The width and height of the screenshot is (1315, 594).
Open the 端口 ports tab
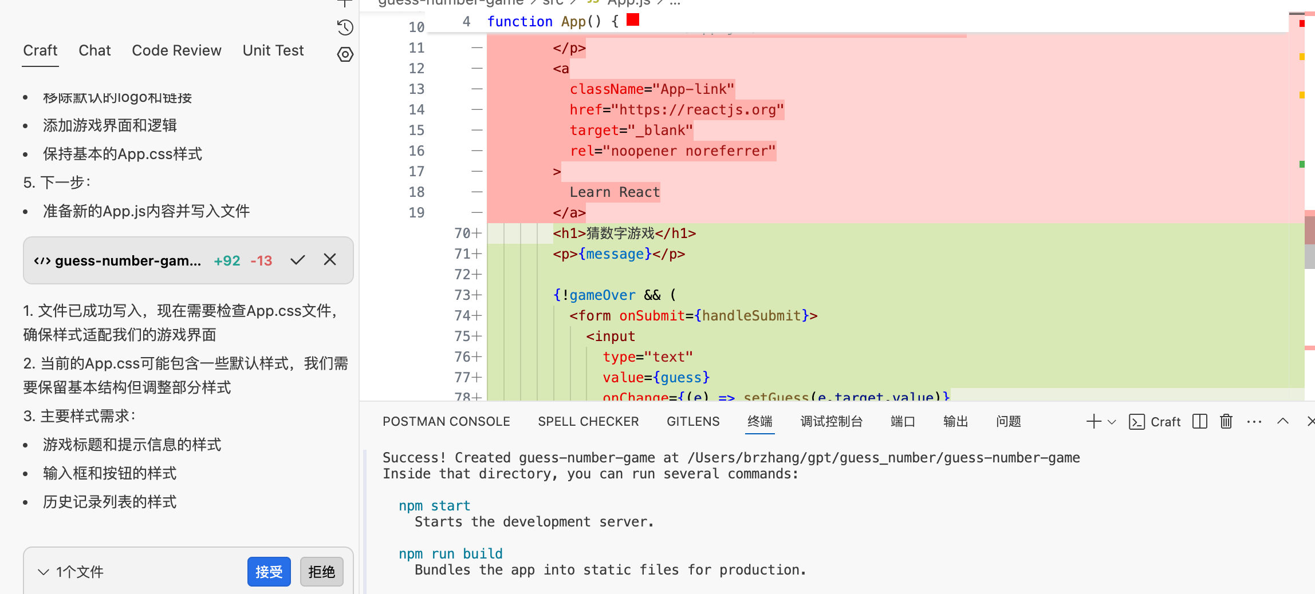coord(903,422)
